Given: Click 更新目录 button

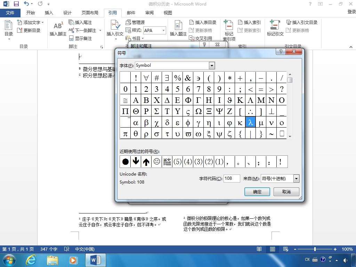Looking at the screenshot, I should tap(29, 30).
